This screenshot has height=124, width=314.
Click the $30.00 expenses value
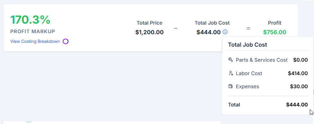click(x=299, y=87)
